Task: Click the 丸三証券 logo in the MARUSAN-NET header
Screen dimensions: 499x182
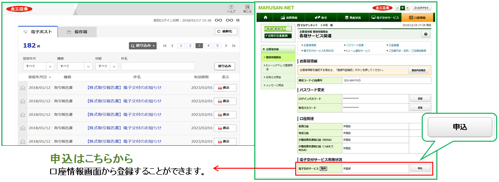Action: [382, 8]
